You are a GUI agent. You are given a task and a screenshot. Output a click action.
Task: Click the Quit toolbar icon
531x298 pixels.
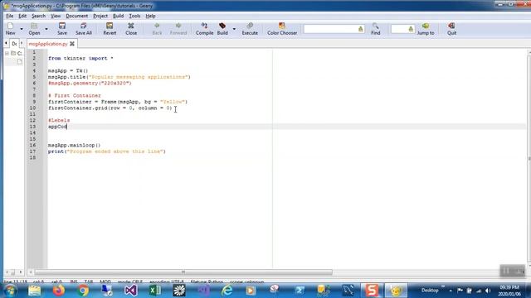tap(451, 29)
